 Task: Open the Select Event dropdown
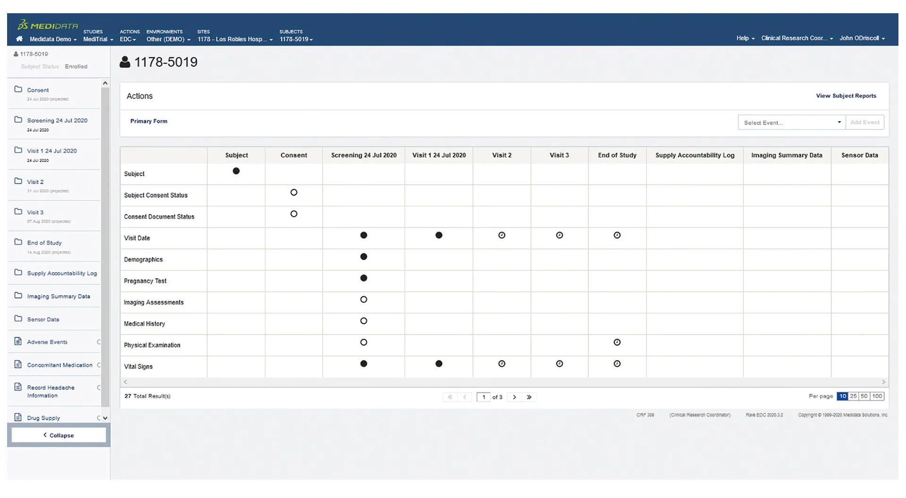[791, 123]
